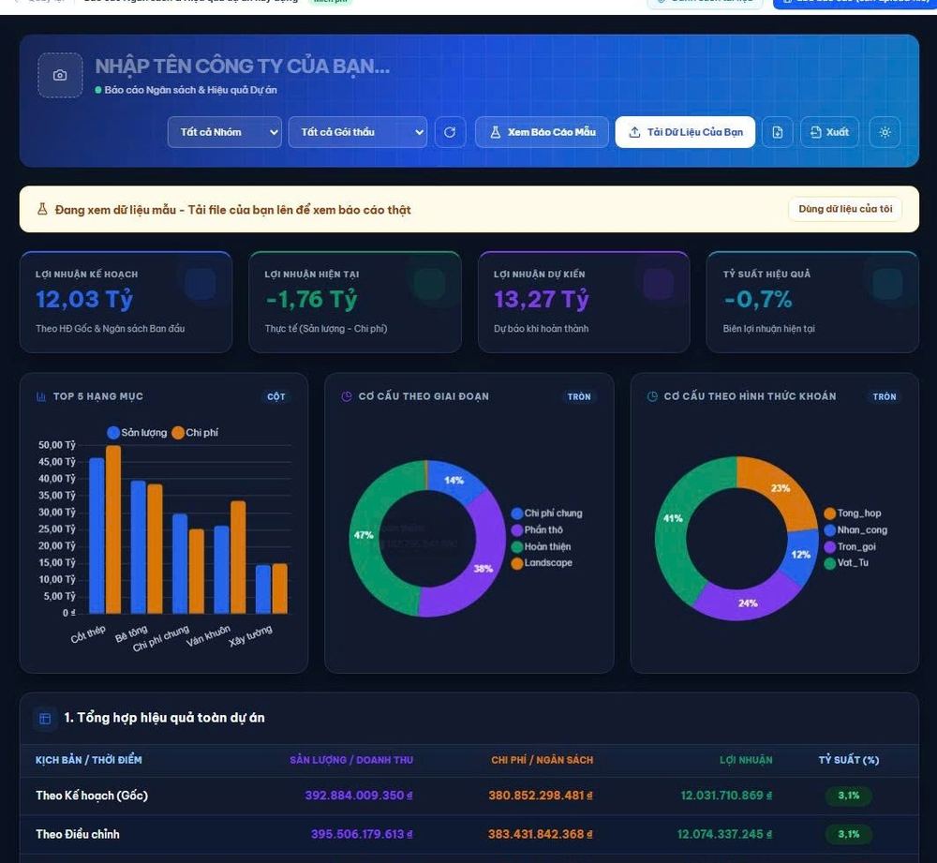
Task: Click the flask icon in sample-data banner
Action: (42, 209)
